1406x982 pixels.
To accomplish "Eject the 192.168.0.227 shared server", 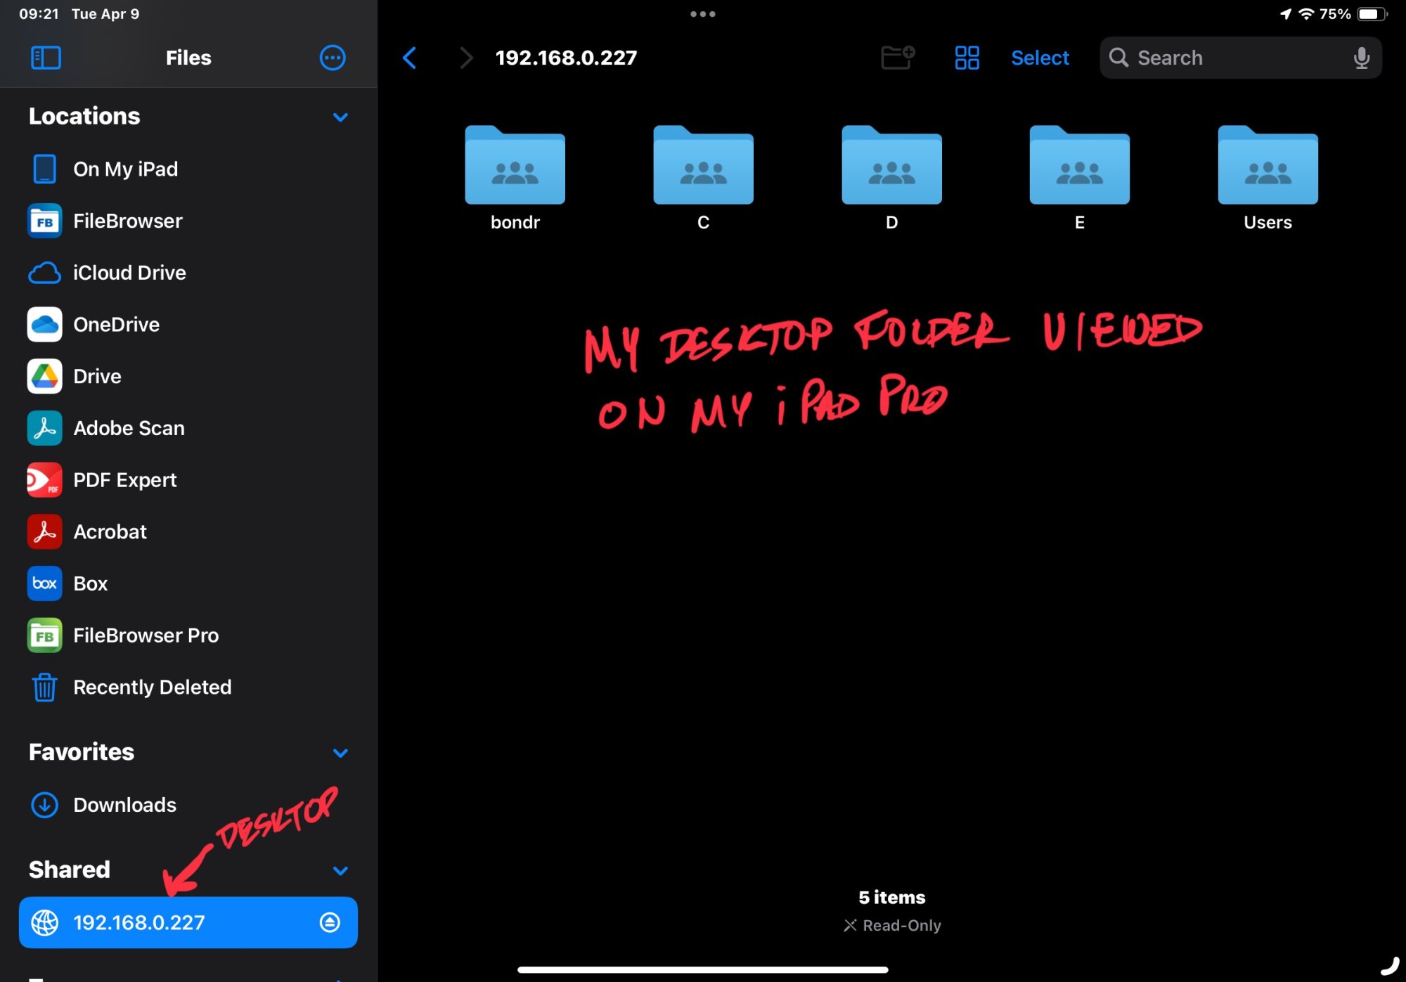I will [x=330, y=922].
